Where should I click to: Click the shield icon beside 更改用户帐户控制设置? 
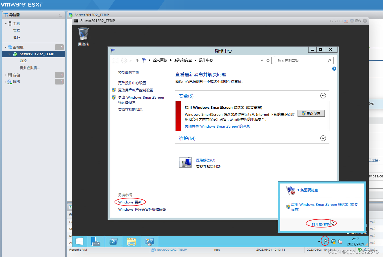[x=114, y=90]
